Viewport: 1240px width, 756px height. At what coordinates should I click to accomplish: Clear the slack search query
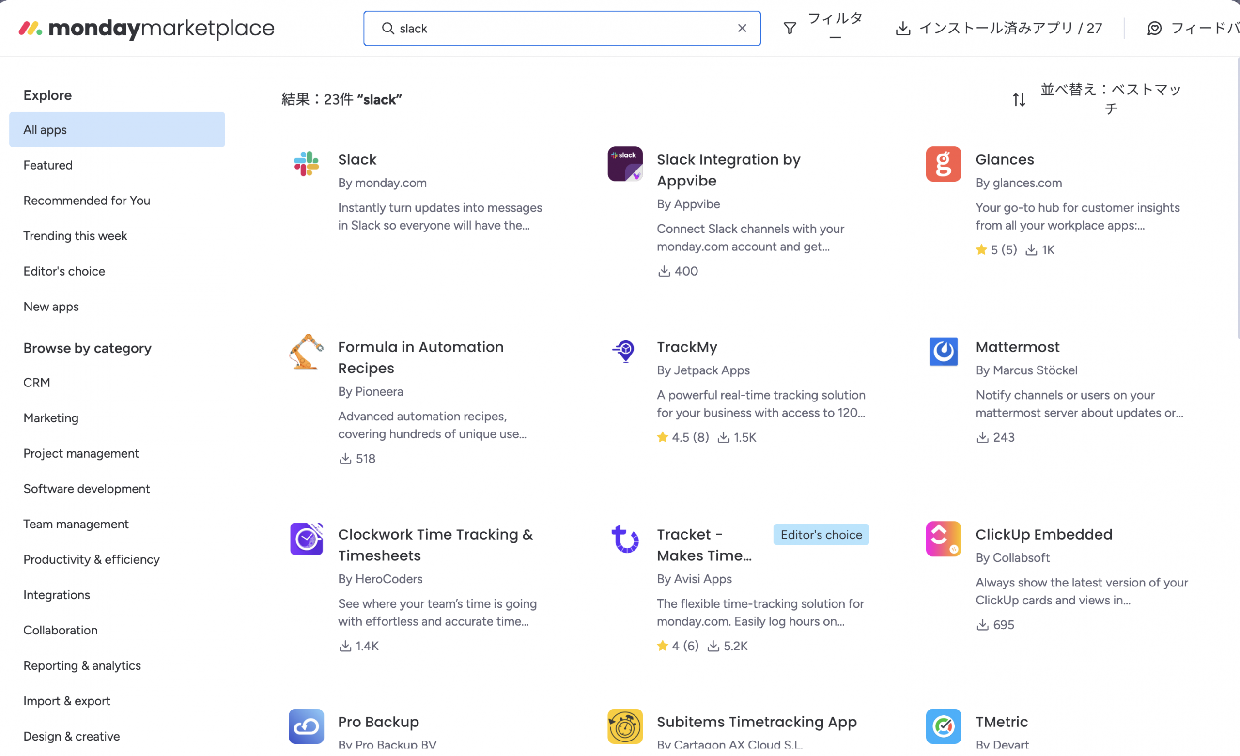(x=742, y=28)
